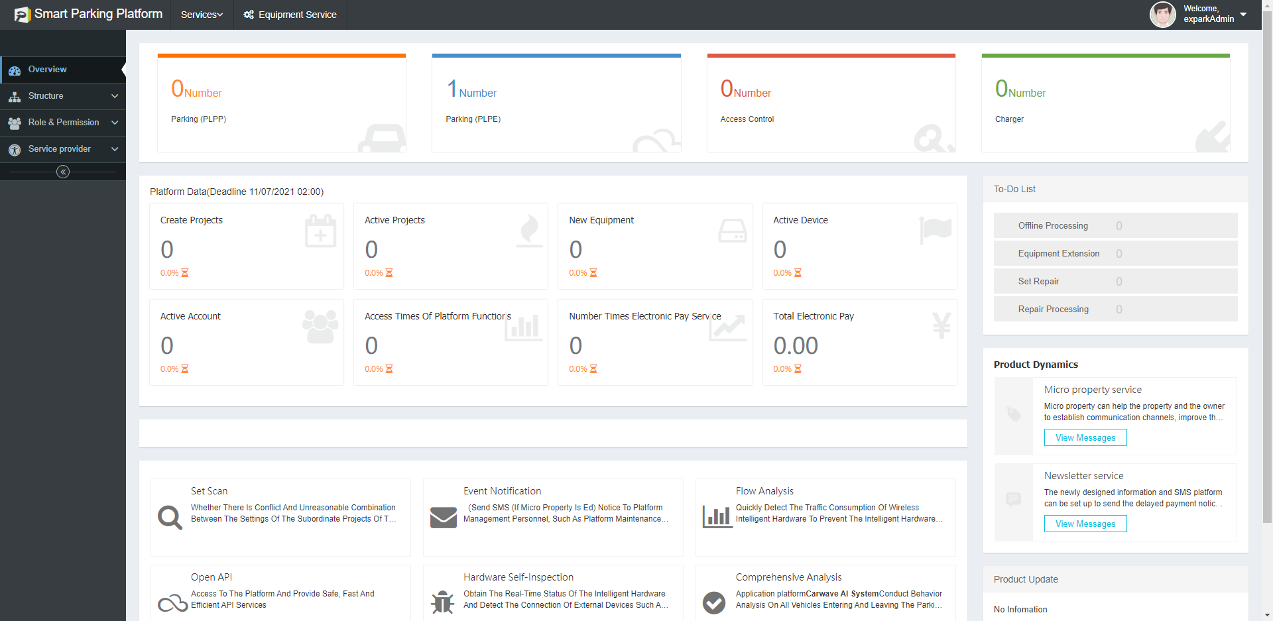Click the admin user avatar

1162,15
